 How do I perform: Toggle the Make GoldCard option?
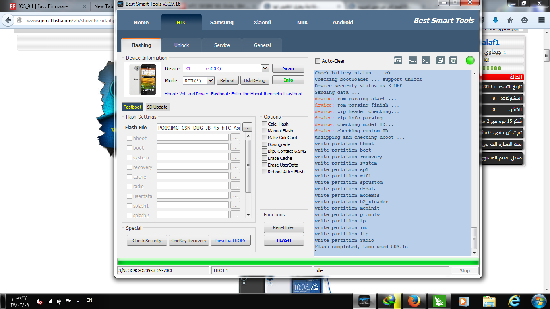click(265, 138)
